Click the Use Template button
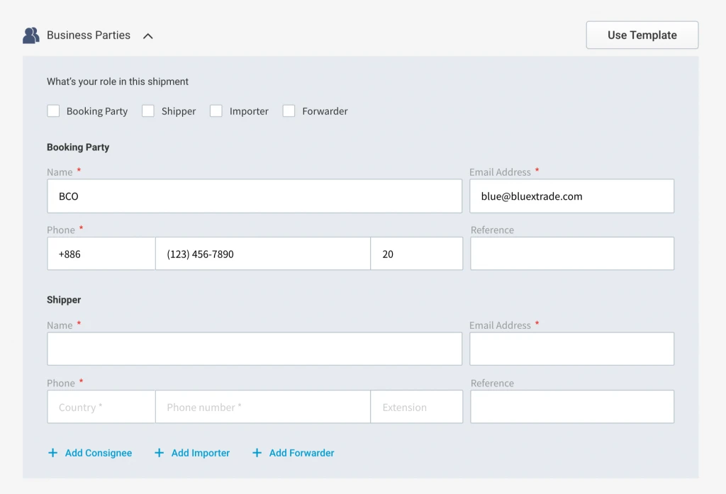 click(642, 35)
